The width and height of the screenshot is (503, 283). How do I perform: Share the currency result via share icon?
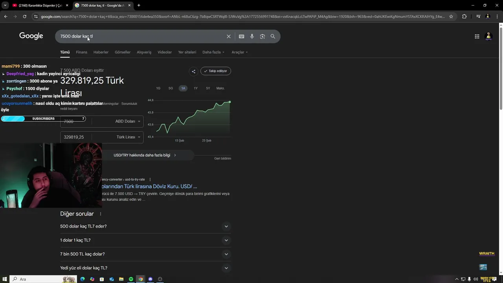pyautogui.click(x=193, y=71)
